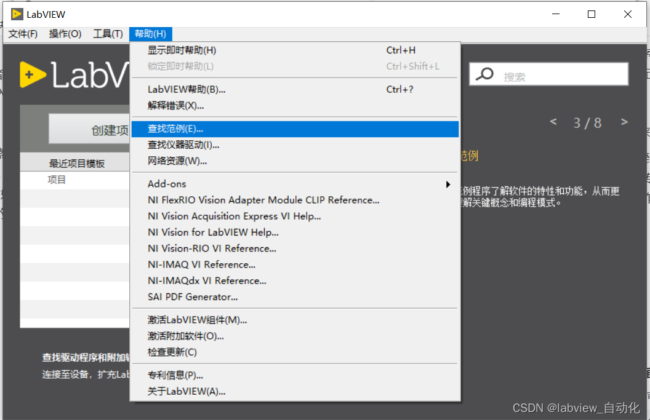Choose 解释错误(X)... entry
This screenshot has width=650, height=420.
[295, 106]
